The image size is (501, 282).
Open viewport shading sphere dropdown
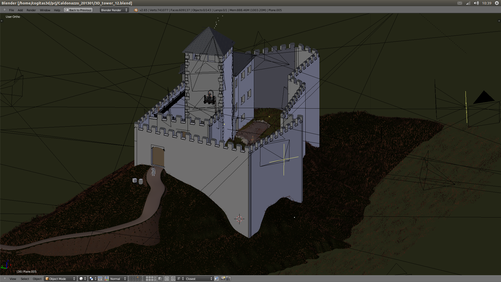(82, 279)
